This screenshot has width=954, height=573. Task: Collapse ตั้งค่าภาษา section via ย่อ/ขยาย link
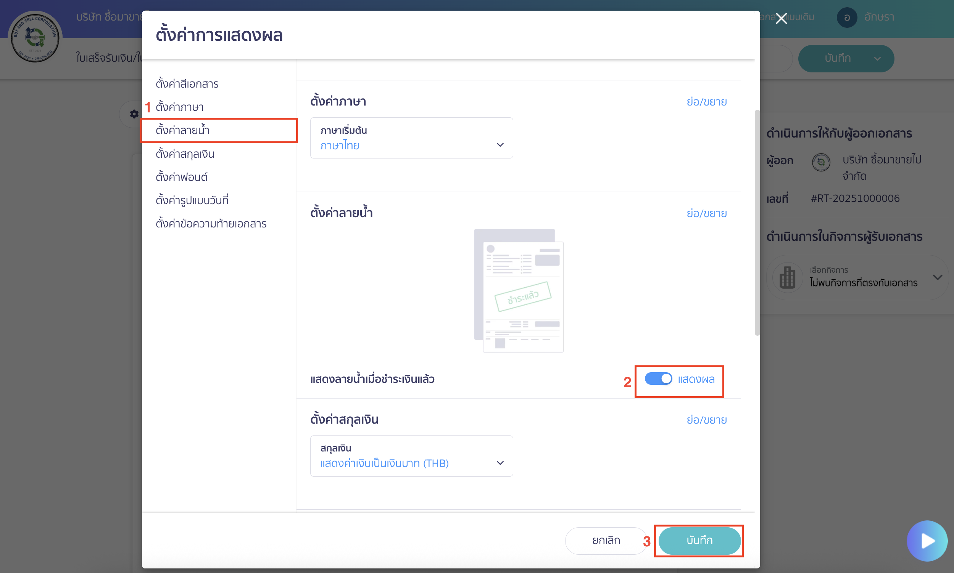coord(707,102)
